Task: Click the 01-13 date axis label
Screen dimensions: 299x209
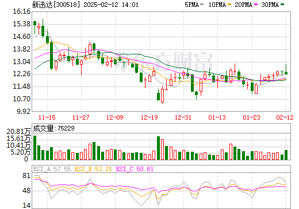Action: pyautogui.click(x=217, y=117)
